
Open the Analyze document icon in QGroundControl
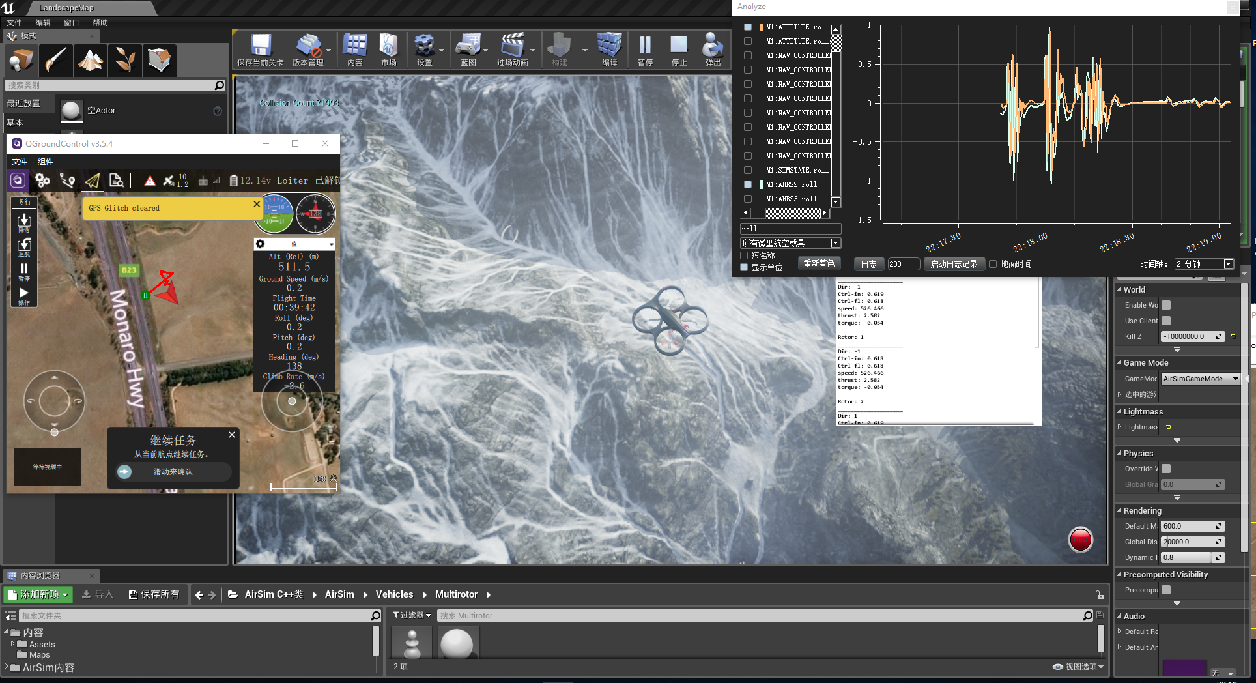click(x=117, y=181)
